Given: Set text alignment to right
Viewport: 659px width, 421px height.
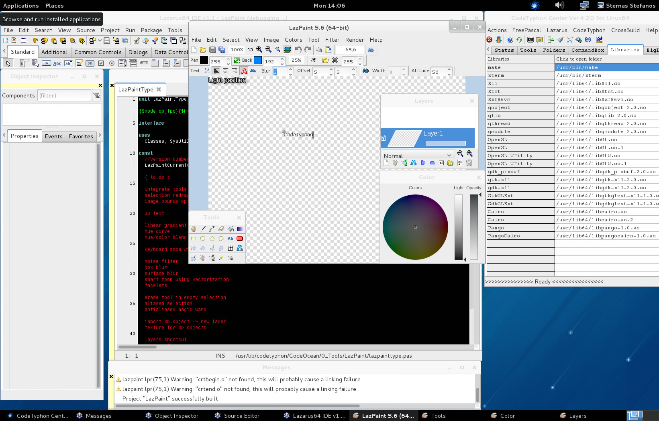Looking at the screenshot, I should [235, 71].
